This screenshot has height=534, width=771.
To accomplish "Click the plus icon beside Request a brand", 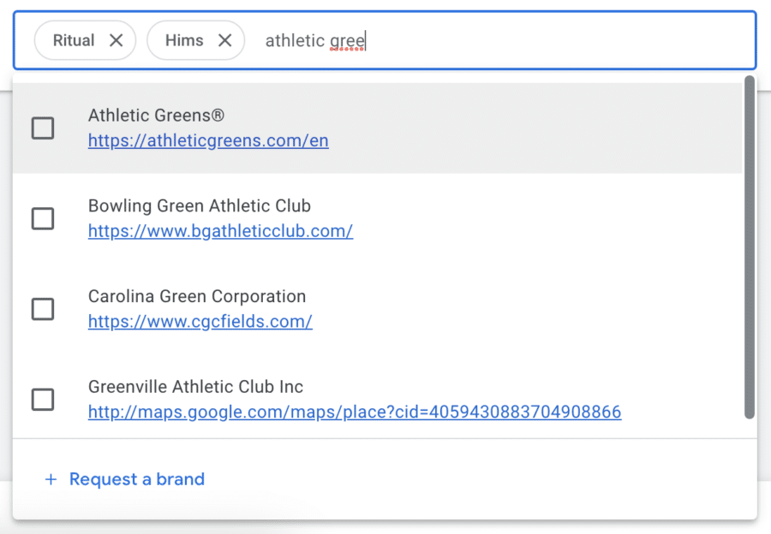I will [x=51, y=479].
